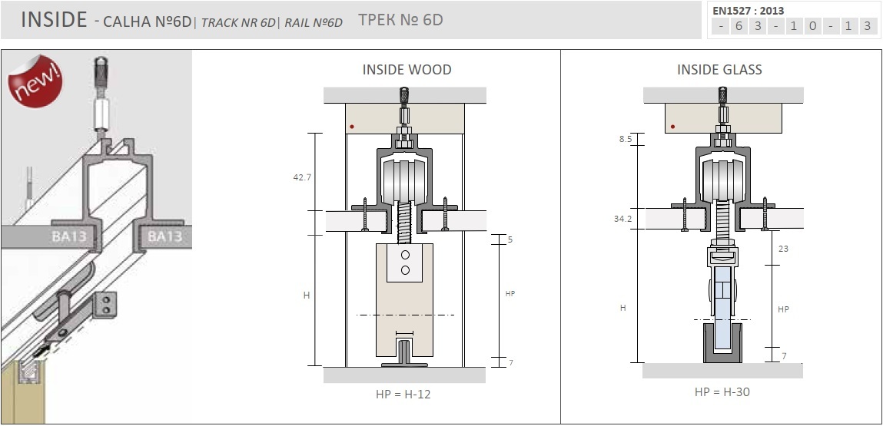Click the roller wheel in wood diagram
The width and height of the screenshot is (883, 426).
click(404, 182)
